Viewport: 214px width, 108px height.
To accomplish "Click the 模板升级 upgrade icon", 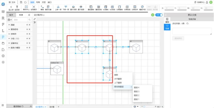I will pyautogui.click(x=142, y=7).
